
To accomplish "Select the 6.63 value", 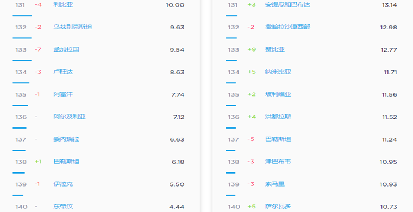I will 177,139.
